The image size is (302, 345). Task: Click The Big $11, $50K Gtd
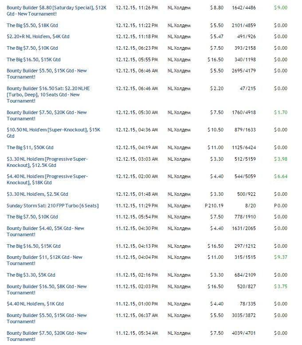click(x=30, y=147)
